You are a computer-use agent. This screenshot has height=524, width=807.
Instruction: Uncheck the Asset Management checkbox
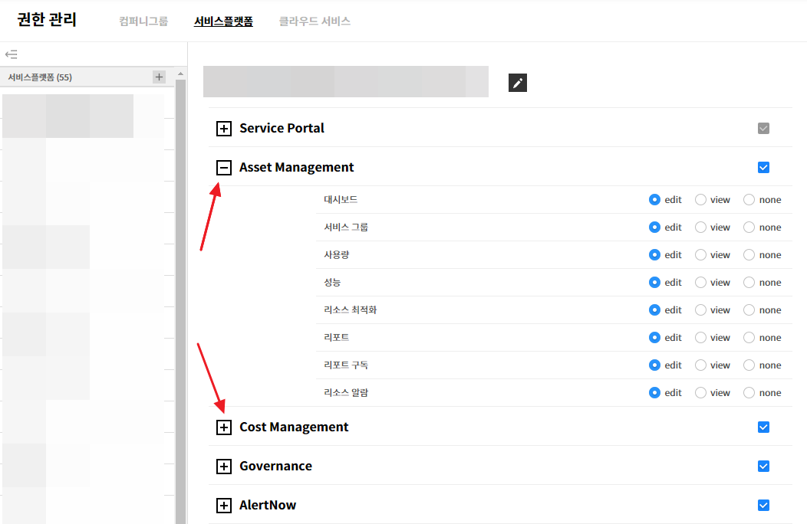(x=763, y=168)
